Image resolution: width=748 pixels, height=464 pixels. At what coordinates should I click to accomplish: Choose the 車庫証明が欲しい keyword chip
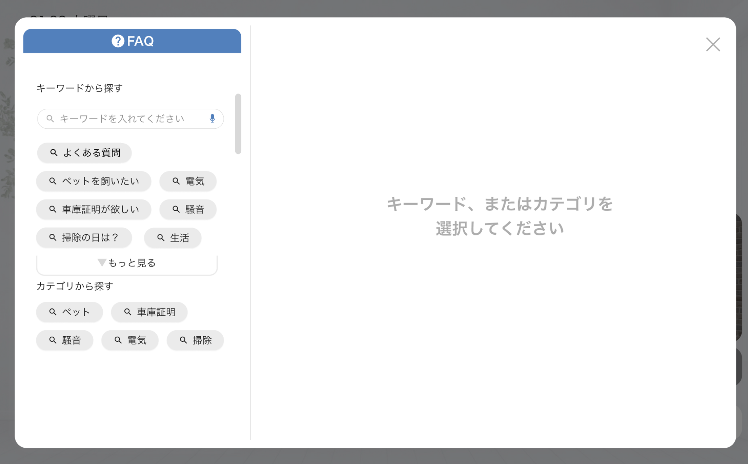(94, 209)
